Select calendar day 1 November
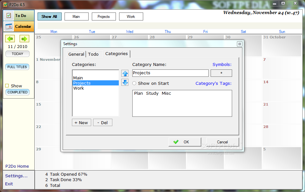Viewport: 305px width, 192px height. 48,68
